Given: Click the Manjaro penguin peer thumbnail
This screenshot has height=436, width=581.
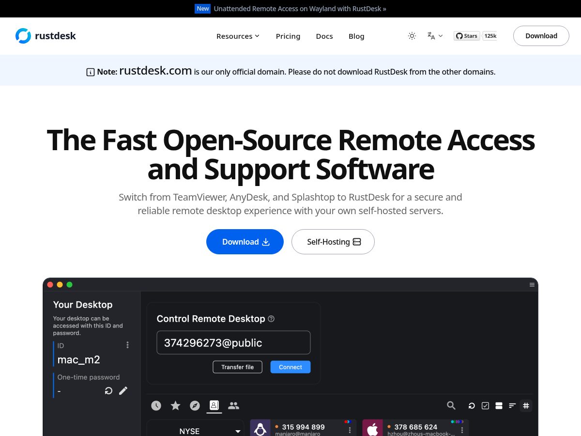Looking at the screenshot, I should (260, 428).
